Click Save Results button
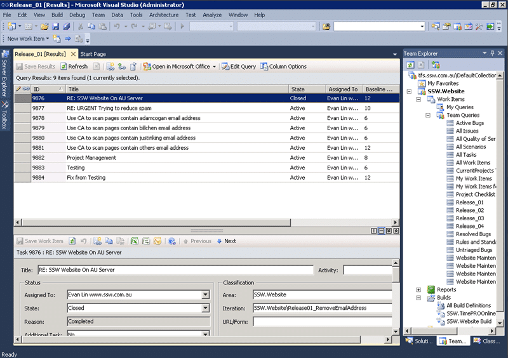This screenshot has width=508, height=358. pyautogui.click(x=36, y=67)
